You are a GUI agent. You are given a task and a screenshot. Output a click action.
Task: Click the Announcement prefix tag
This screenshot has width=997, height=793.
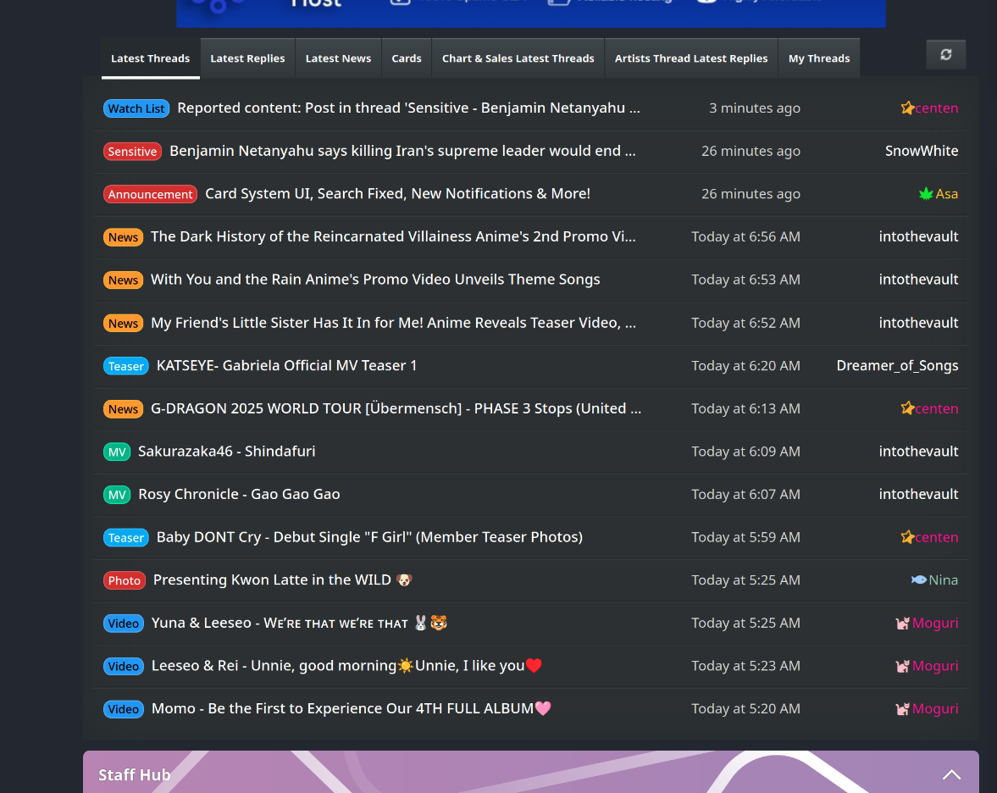(150, 195)
